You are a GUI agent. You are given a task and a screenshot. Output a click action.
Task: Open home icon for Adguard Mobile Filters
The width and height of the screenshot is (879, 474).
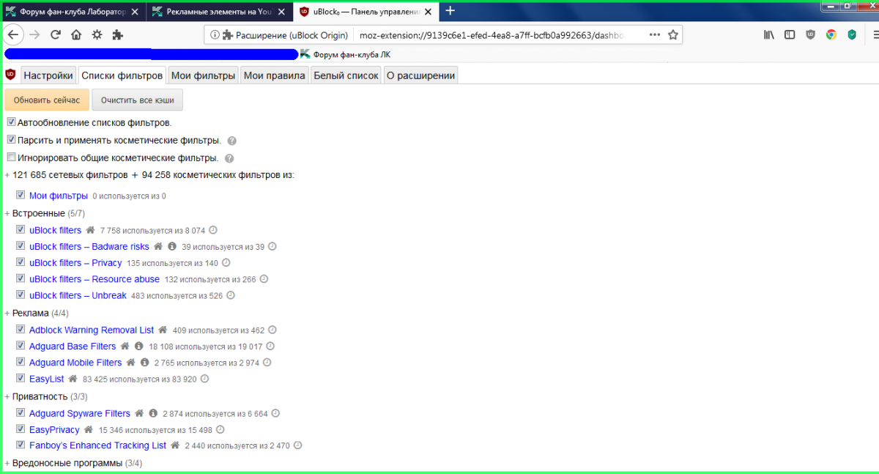(130, 362)
